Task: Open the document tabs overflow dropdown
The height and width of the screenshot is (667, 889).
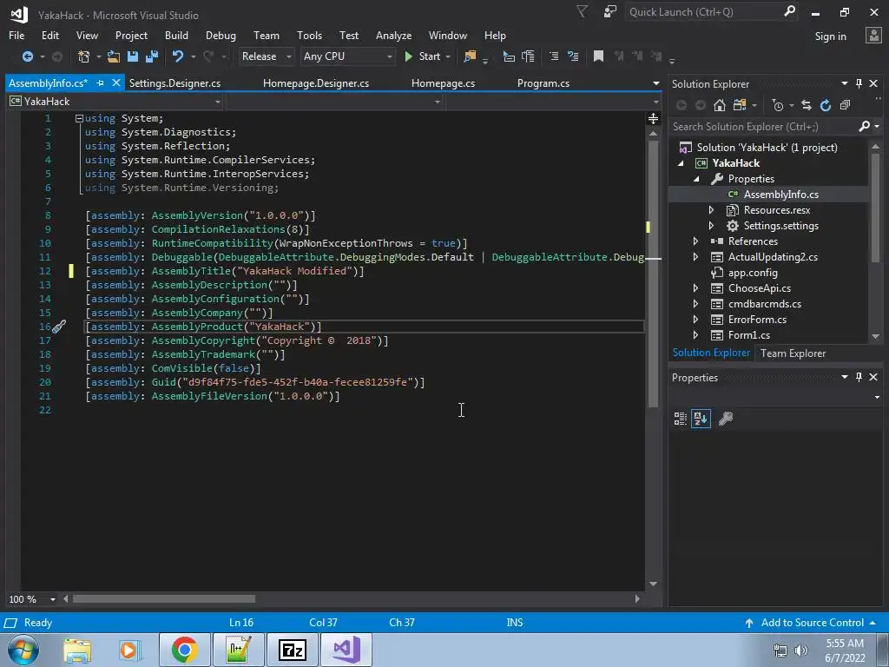Action: click(656, 83)
